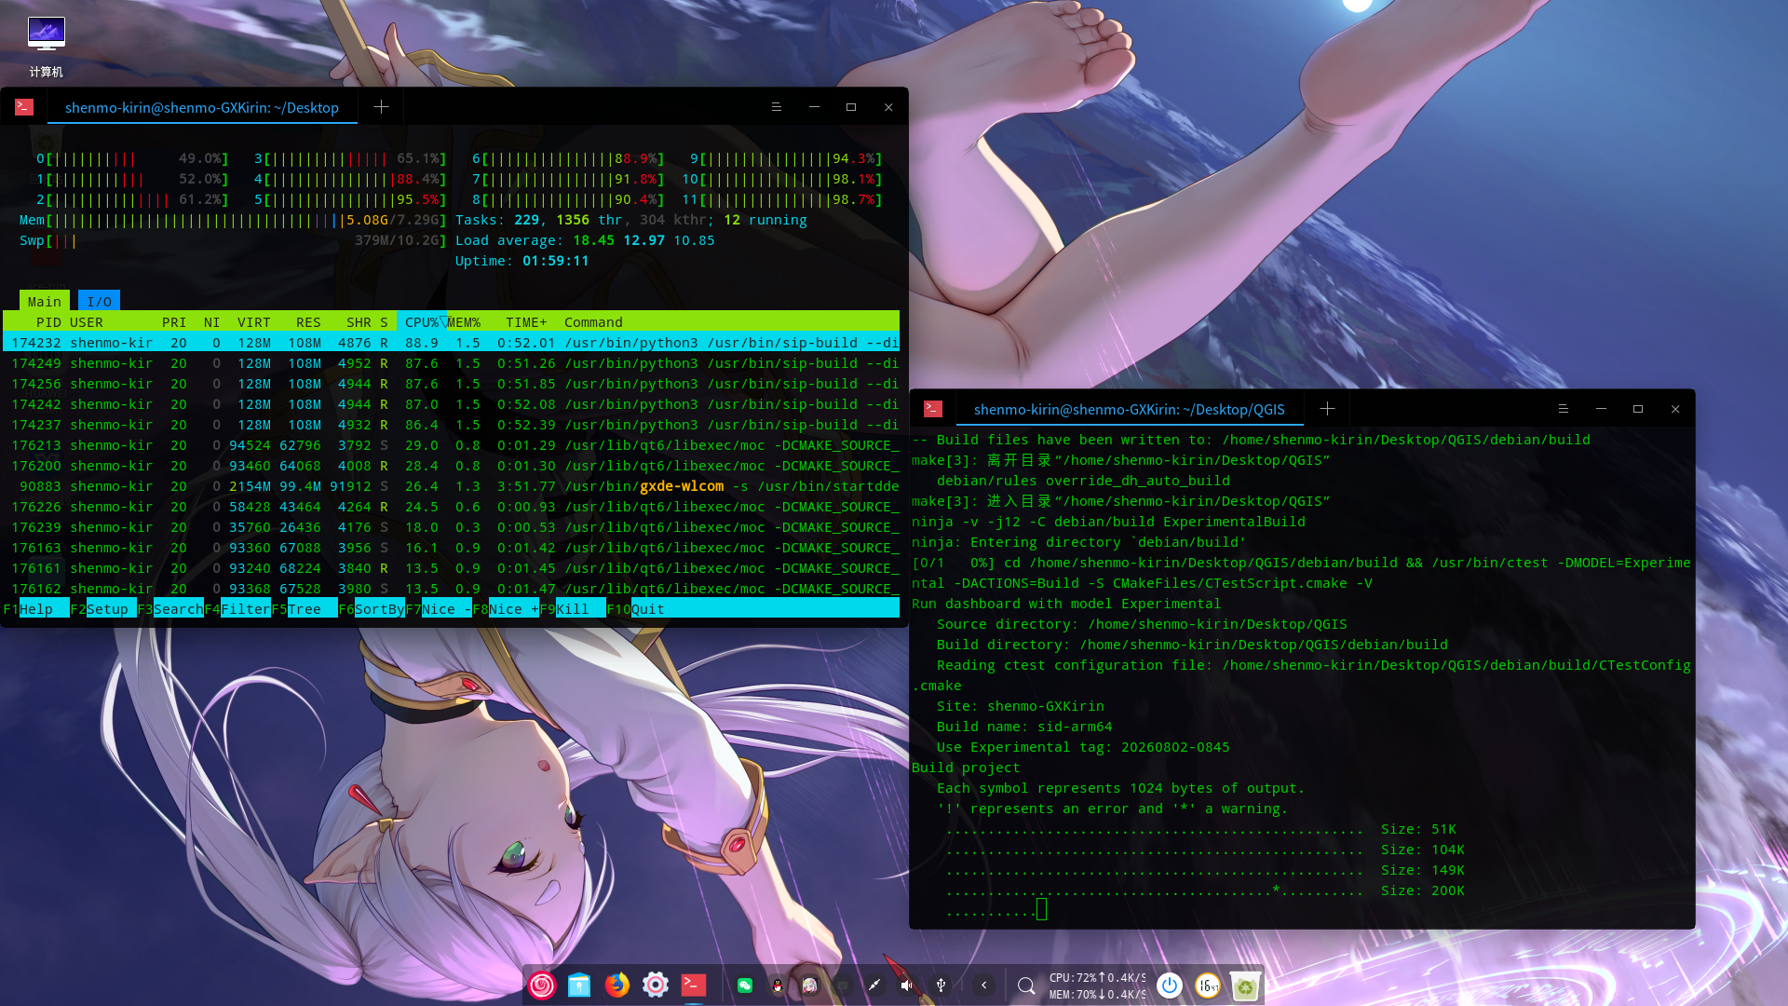
Task: Click F2 Setup in htop footer
Action: (103, 609)
